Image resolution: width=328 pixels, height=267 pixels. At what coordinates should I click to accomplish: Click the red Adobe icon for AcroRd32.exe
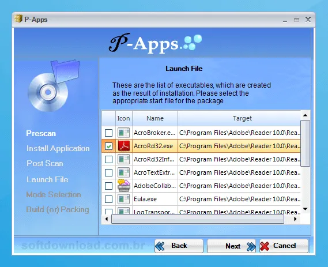tap(123, 146)
